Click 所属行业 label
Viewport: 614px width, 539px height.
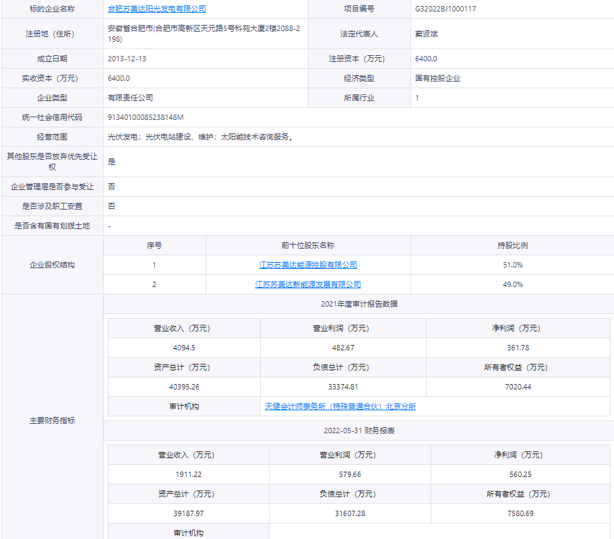click(x=359, y=98)
